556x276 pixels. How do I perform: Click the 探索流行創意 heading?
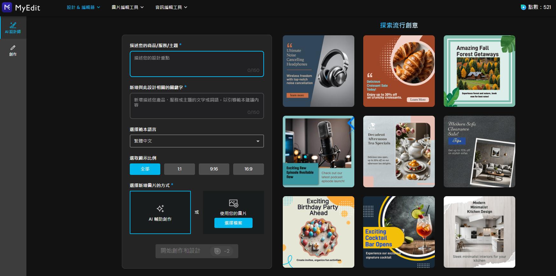pyautogui.click(x=399, y=25)
